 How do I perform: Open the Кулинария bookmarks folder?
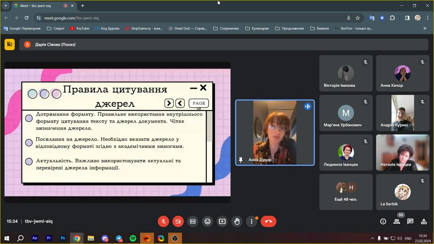(x=257, y=28)
